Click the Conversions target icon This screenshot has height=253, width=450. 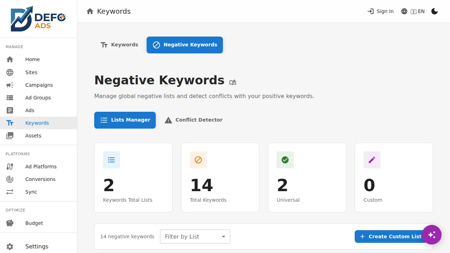(x=10, y=179)
